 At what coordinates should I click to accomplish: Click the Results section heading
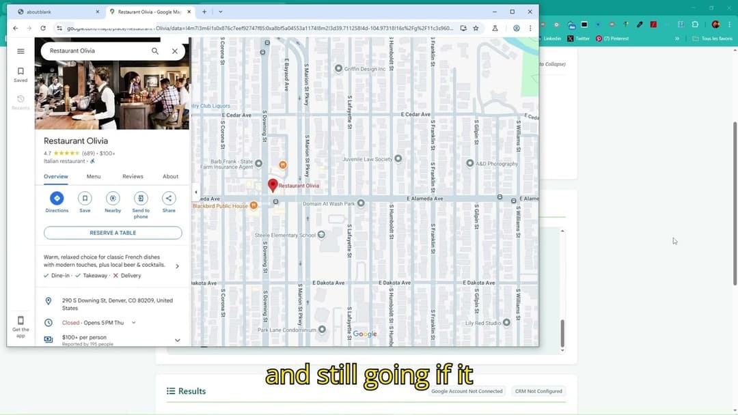click(x=186, y=391)
